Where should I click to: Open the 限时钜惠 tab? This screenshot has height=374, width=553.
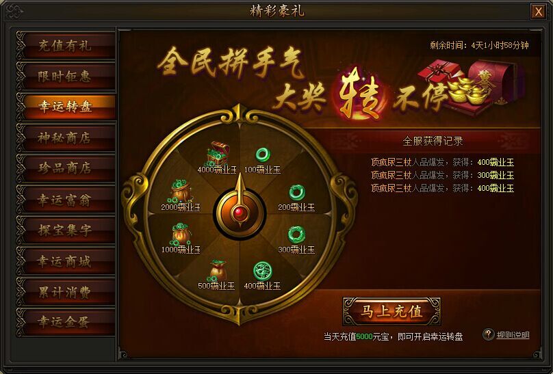pyautogui.click(x=66, y=76)
